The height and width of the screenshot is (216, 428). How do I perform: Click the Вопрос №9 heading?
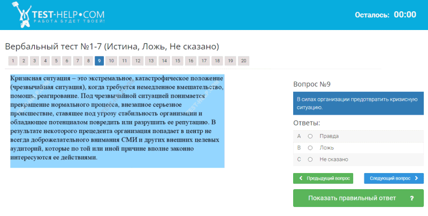[312, 84]
